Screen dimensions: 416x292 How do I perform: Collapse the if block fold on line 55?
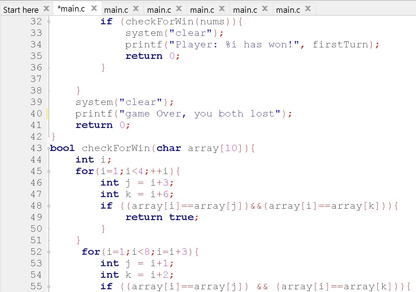click(49, 286)
